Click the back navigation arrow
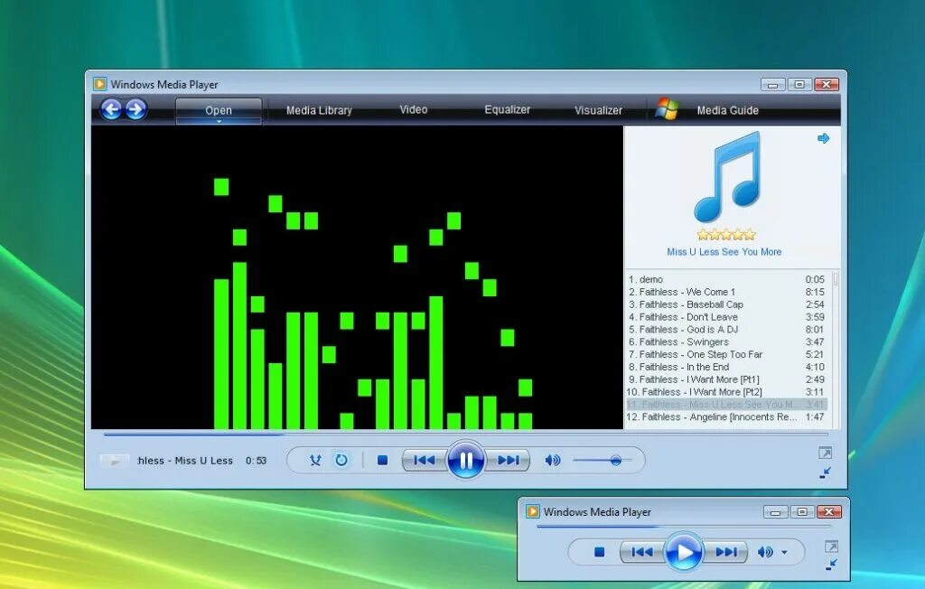The image size is (925, 589). [x=110, y=108]
